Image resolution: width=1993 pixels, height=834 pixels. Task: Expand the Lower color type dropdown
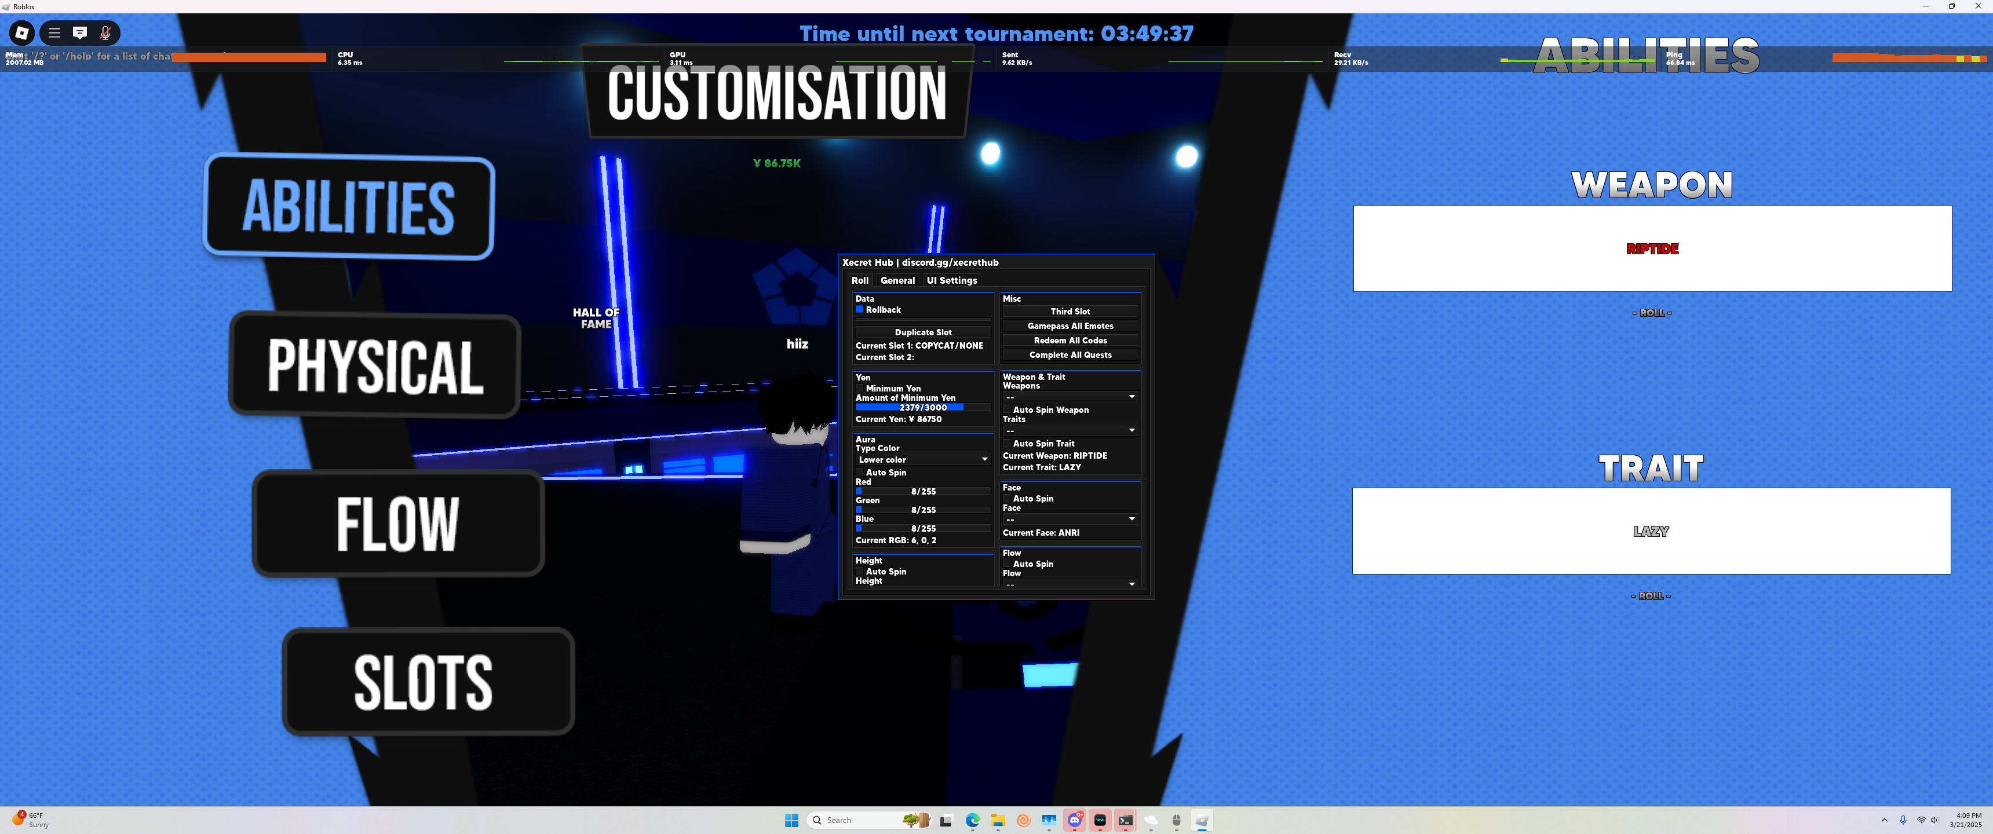coord(922,459)
